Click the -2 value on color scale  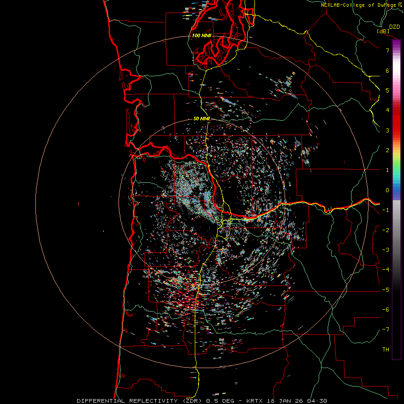(386, 230)
